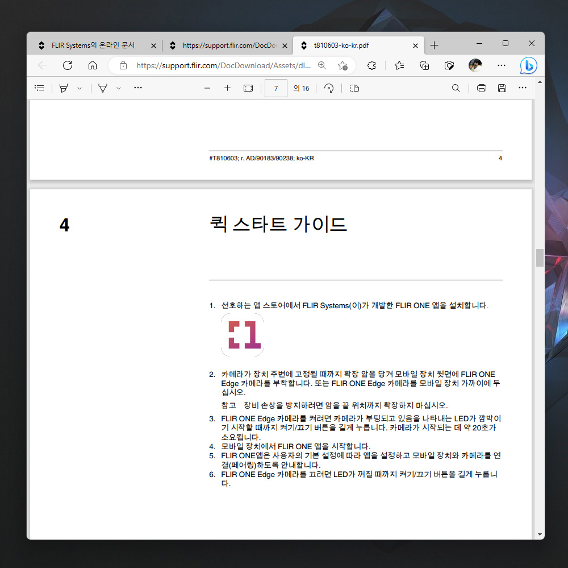
Task: Open browser zoom magnifier in address bar
Action: click(321, 65)
